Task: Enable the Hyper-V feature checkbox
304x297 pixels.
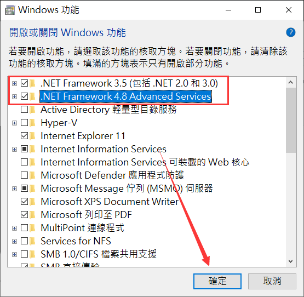Action: (x=25, y=123)
